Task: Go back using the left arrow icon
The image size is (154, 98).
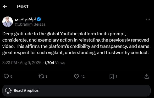Action: point(5,7)
